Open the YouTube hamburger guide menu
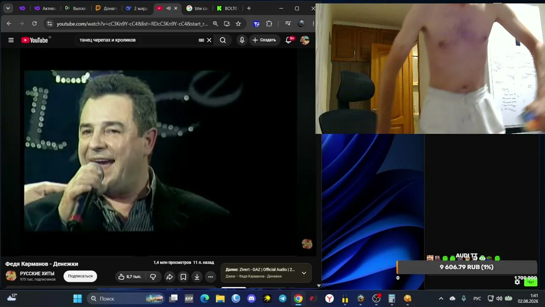This screenshot has height=307, width=545. (11, 40)
